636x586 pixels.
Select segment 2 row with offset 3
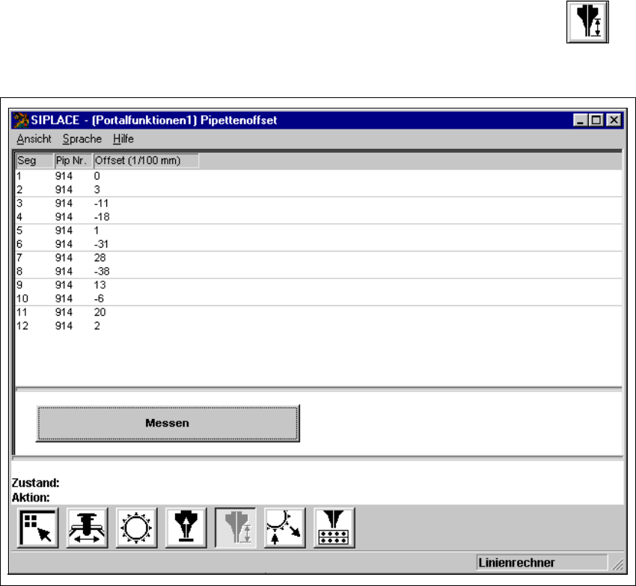coord(319,190)
